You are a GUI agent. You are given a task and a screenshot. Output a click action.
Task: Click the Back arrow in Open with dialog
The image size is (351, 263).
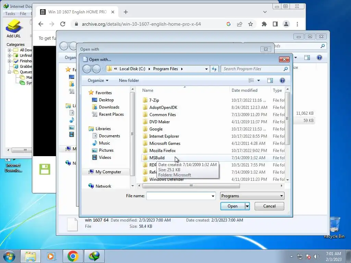click(x=87, y=69)
